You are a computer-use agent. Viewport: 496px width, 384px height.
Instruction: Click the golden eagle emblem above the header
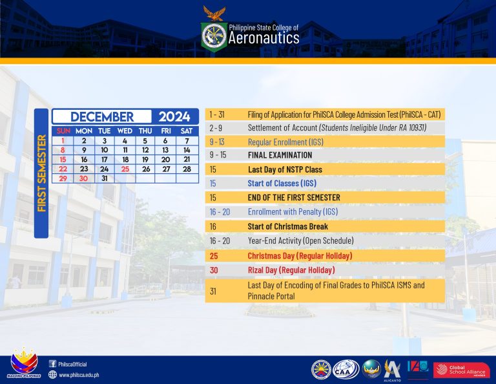[214, 13]
